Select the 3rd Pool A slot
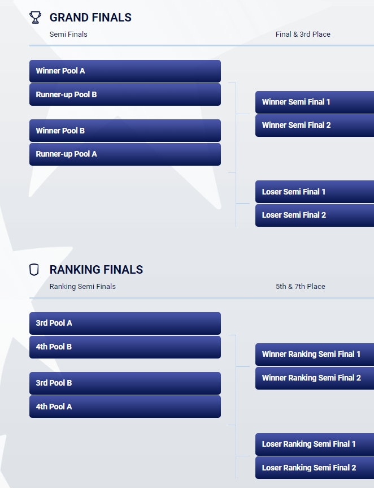 [x=125, y=323]
